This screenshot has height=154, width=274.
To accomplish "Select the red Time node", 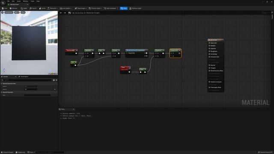I will pos(125,69).
